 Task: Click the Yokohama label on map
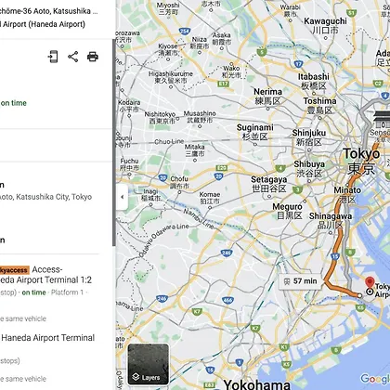click(257, 384)
